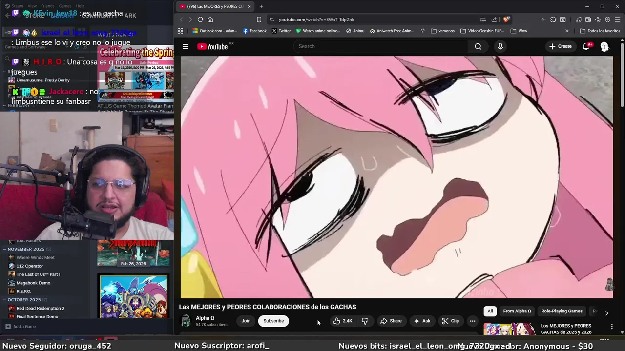Select Red Dead Redemption 2 in Steam

41,308
